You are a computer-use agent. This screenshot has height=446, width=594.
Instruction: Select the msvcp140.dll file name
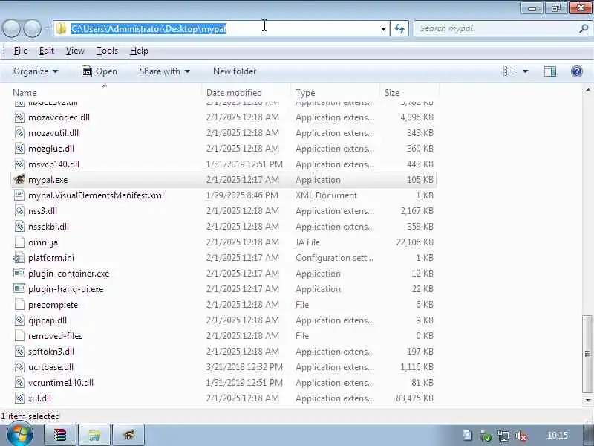click(x=53, y=164)
